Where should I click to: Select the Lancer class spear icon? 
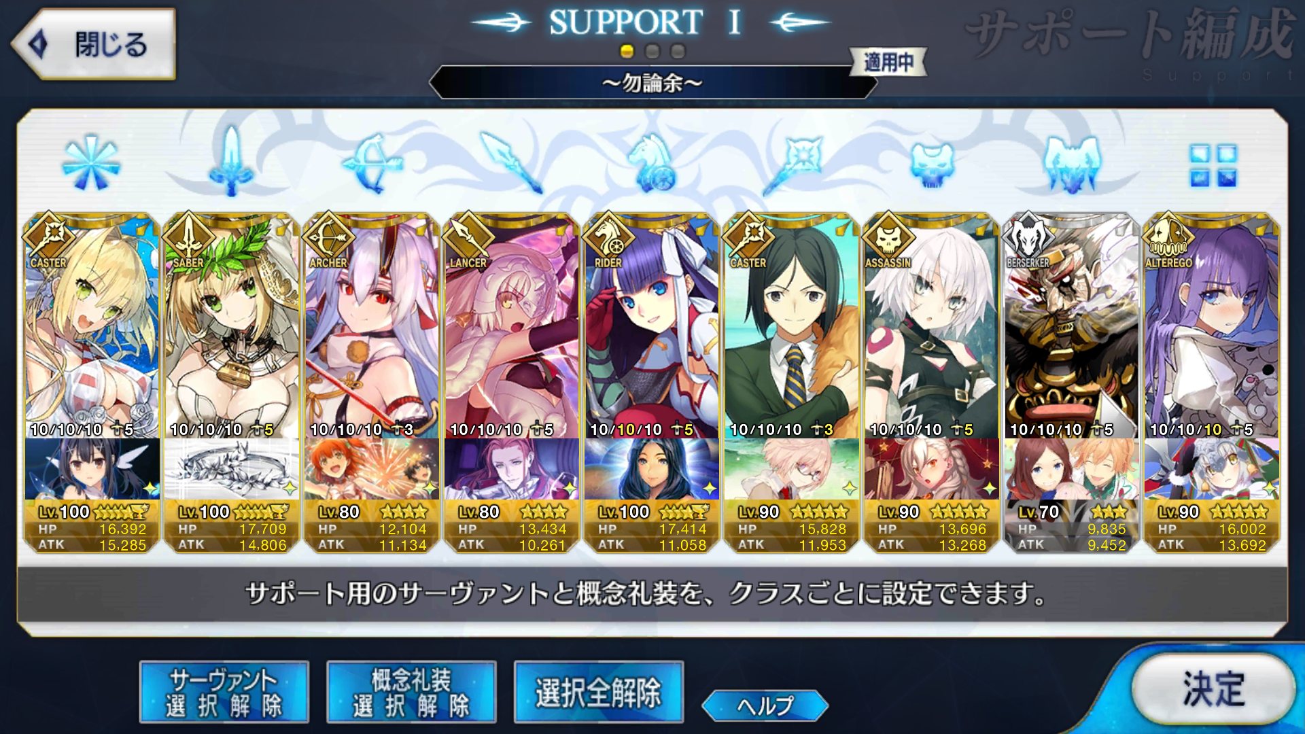tap(511, 163)
